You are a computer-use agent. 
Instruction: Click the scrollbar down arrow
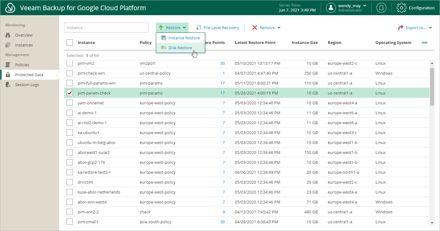(432, 223)
